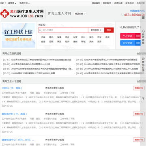This screenshot has height=146, width=146.
Task: Click 查看详情 for the 重症医学科 job
Action: pos(139,114)
